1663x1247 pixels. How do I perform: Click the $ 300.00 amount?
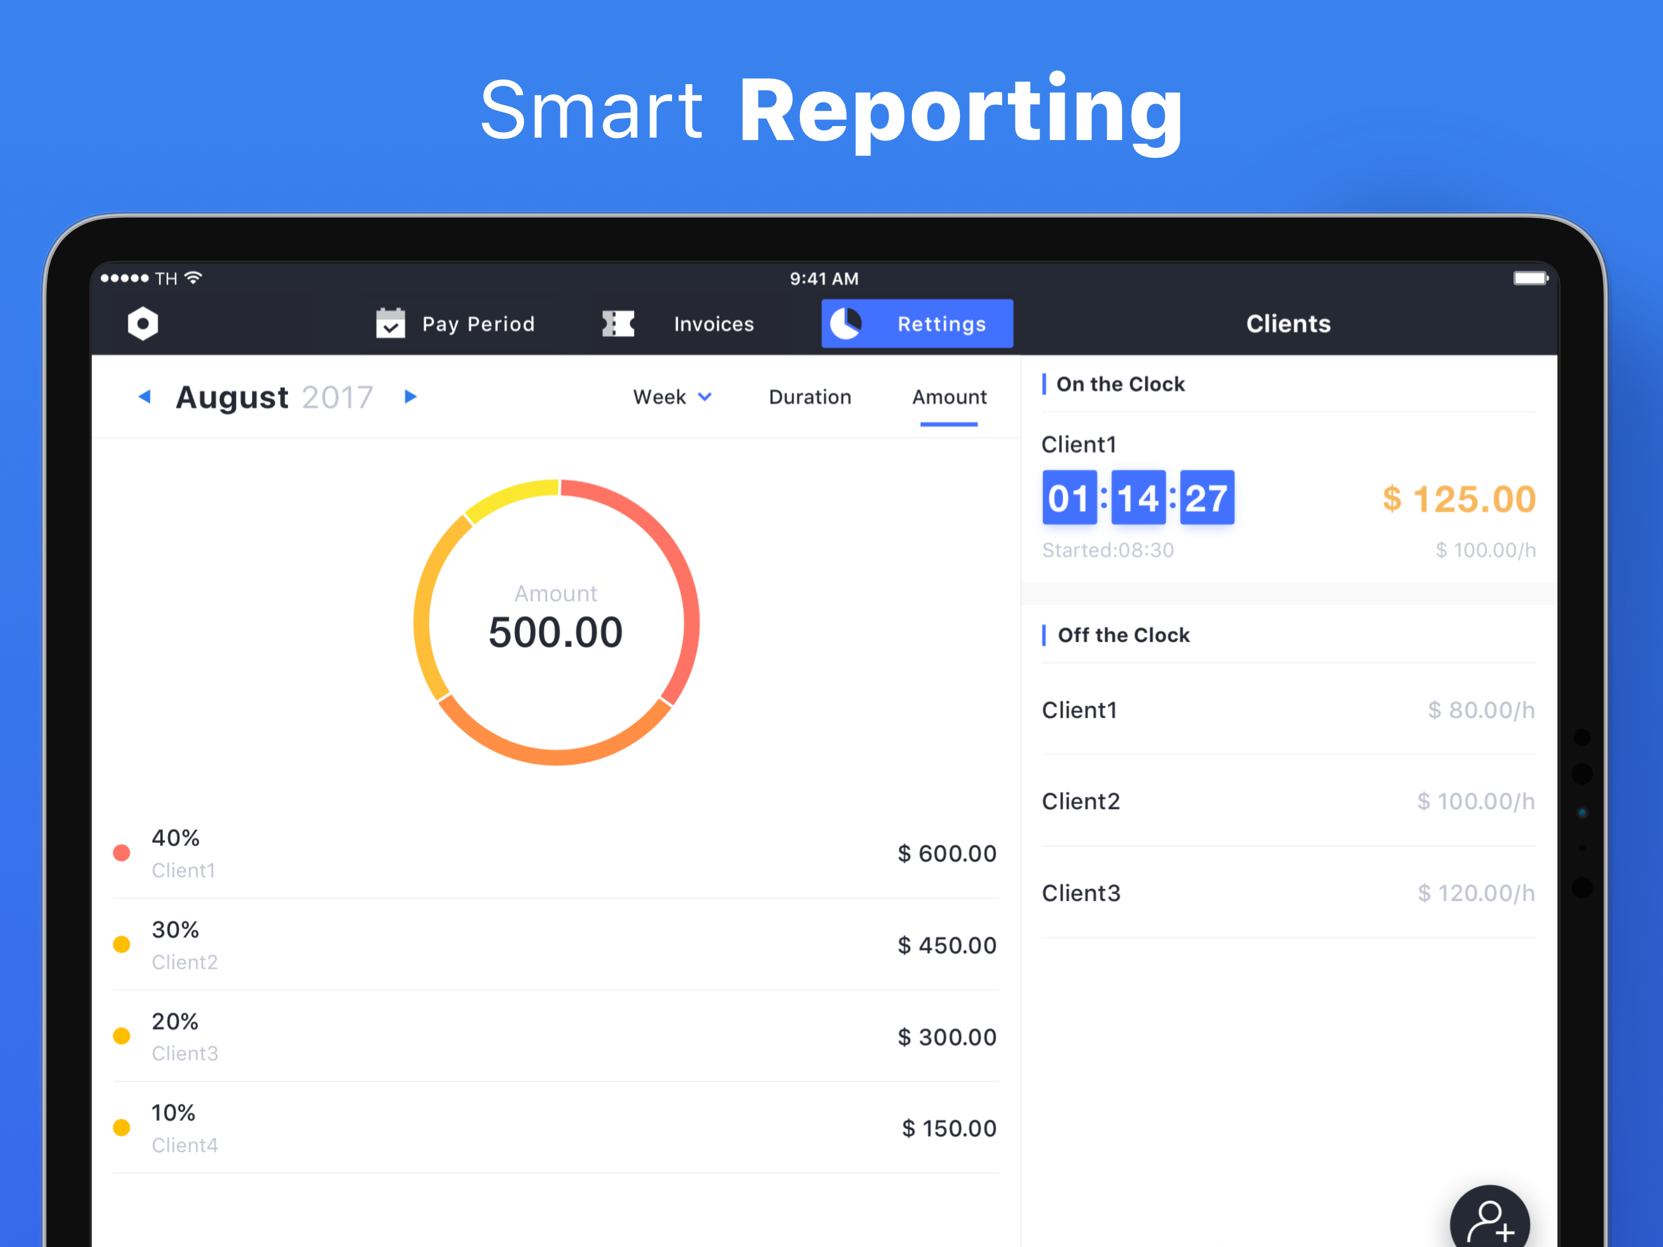tap(947, 1037)
